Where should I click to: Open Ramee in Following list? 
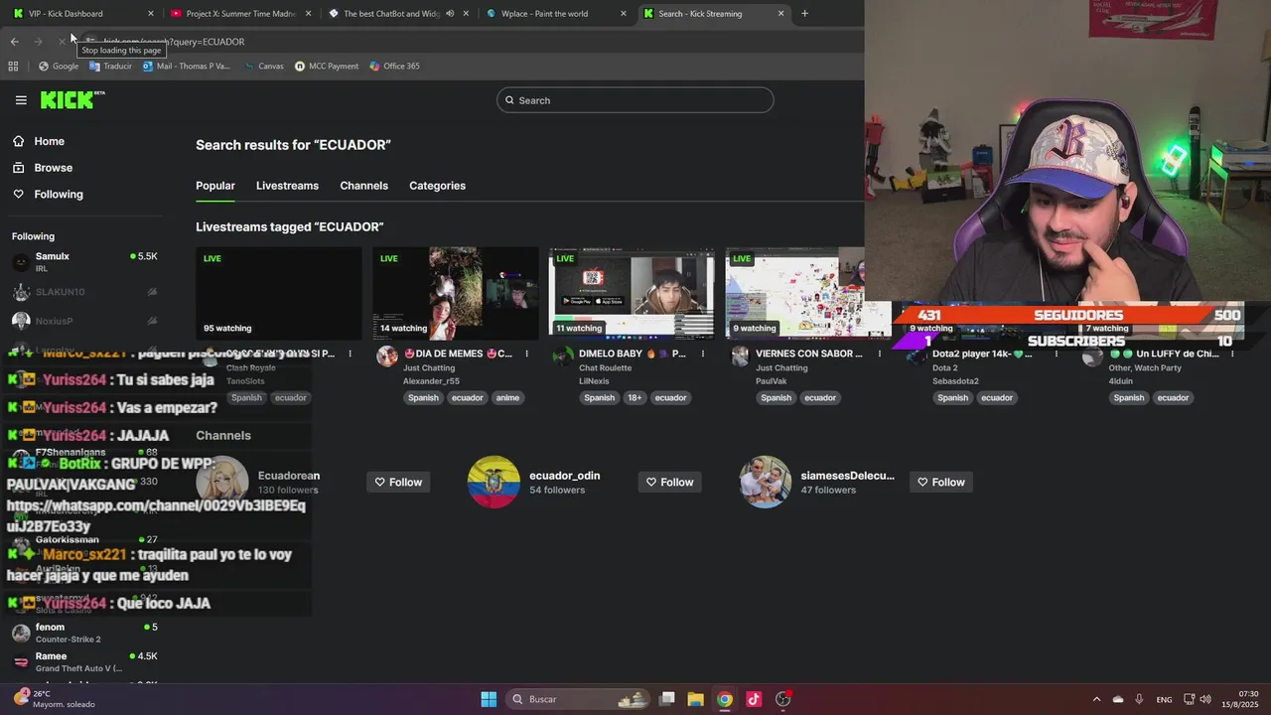(x=84, y=661)
